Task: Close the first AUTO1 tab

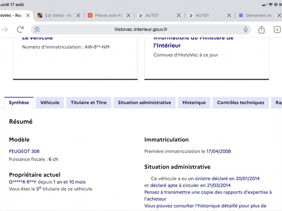Action: (179, 15)
